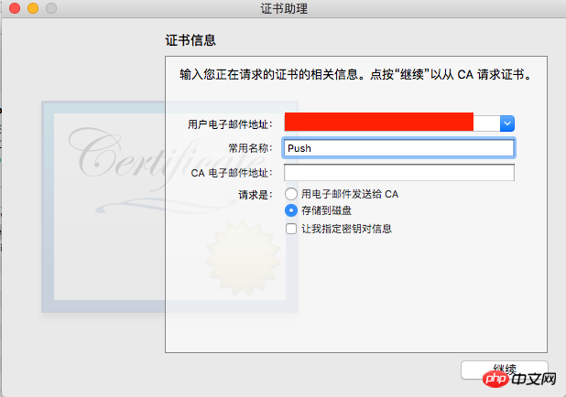Click the 证书信息 heading
The image size is (566, 397).
[x=190, y=40]
